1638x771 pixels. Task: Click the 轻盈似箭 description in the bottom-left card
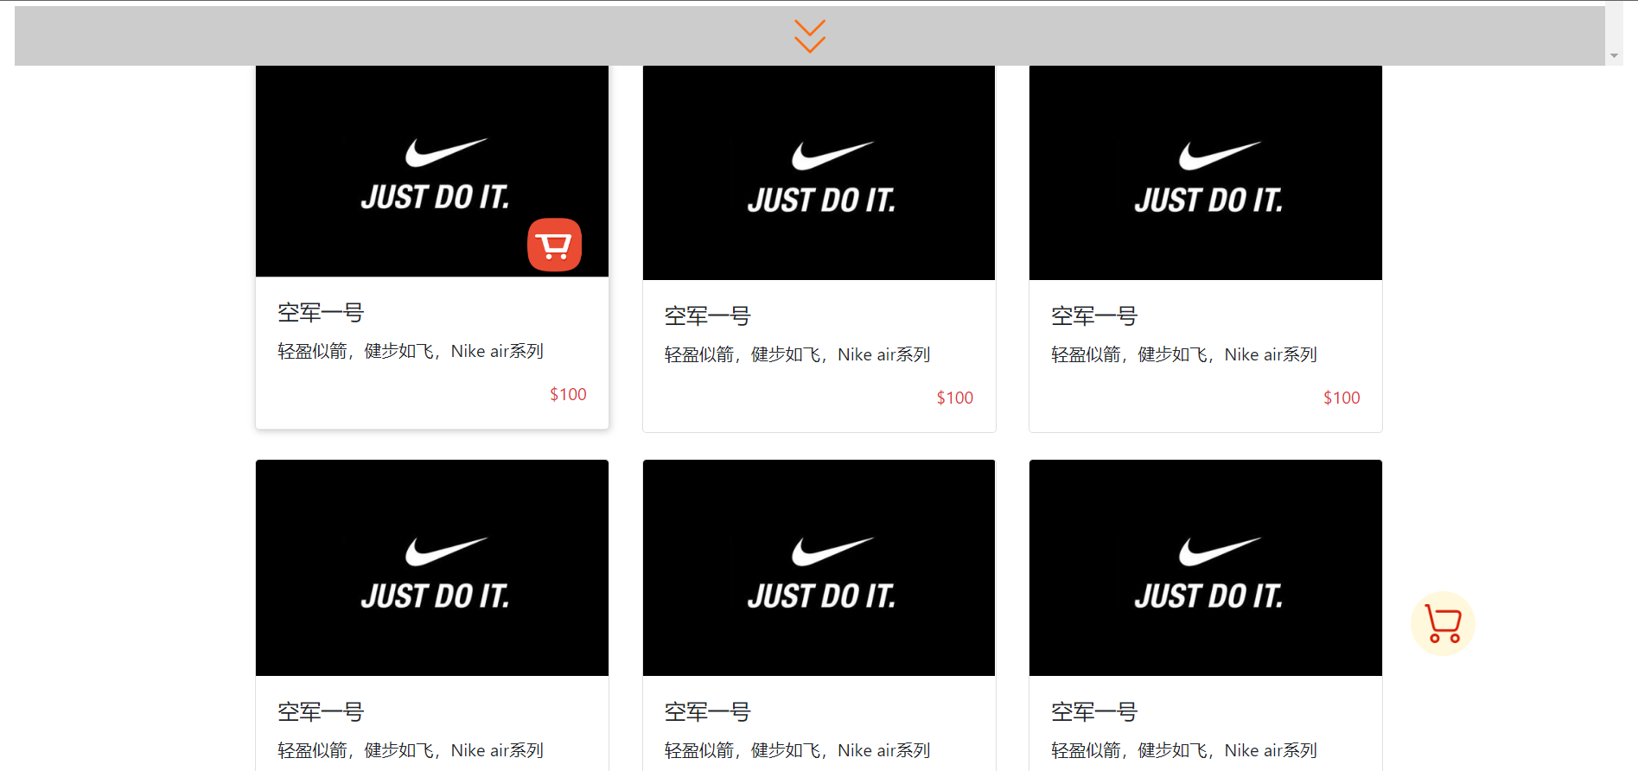[411, 750]
